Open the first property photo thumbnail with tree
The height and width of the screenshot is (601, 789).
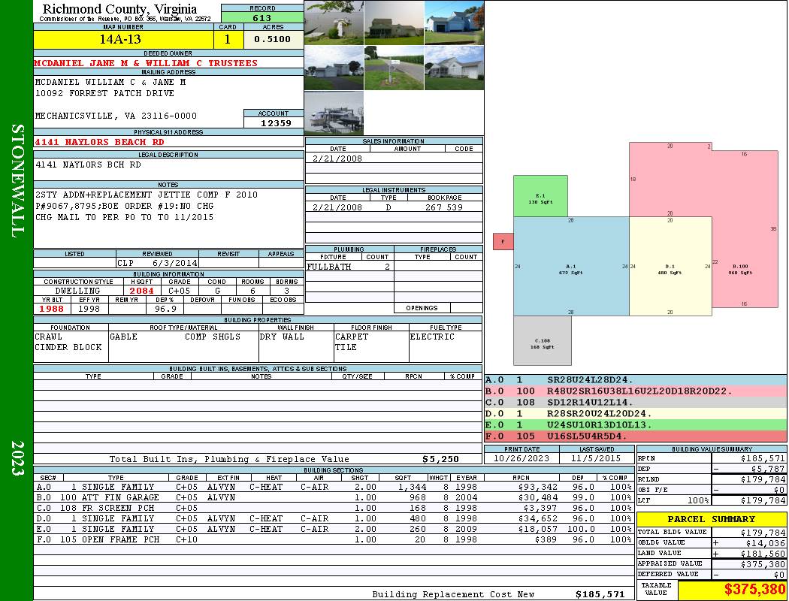click(x=334, y=23)
